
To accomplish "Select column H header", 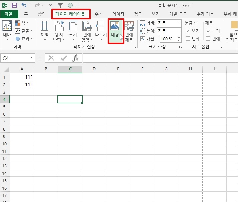I will click(190, 69).
